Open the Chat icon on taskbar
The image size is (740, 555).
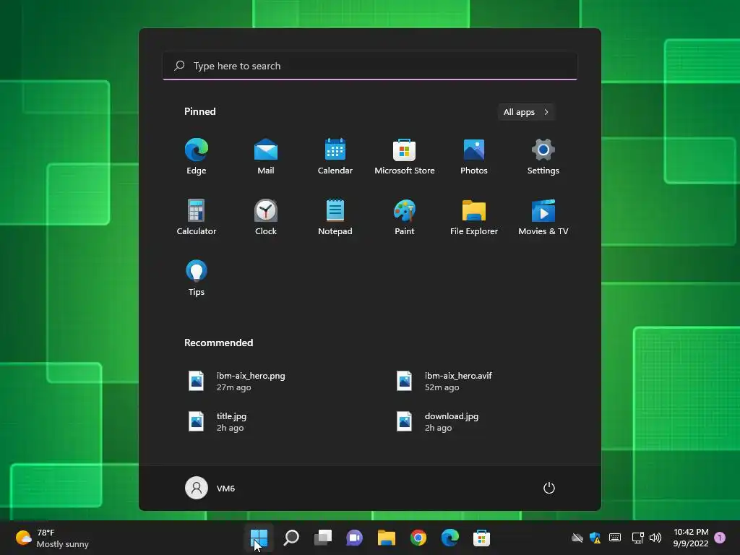354,538
